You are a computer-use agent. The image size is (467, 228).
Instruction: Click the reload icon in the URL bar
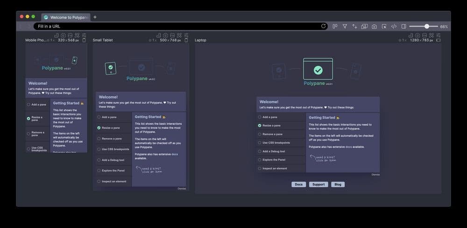click(x=324, y=26)
